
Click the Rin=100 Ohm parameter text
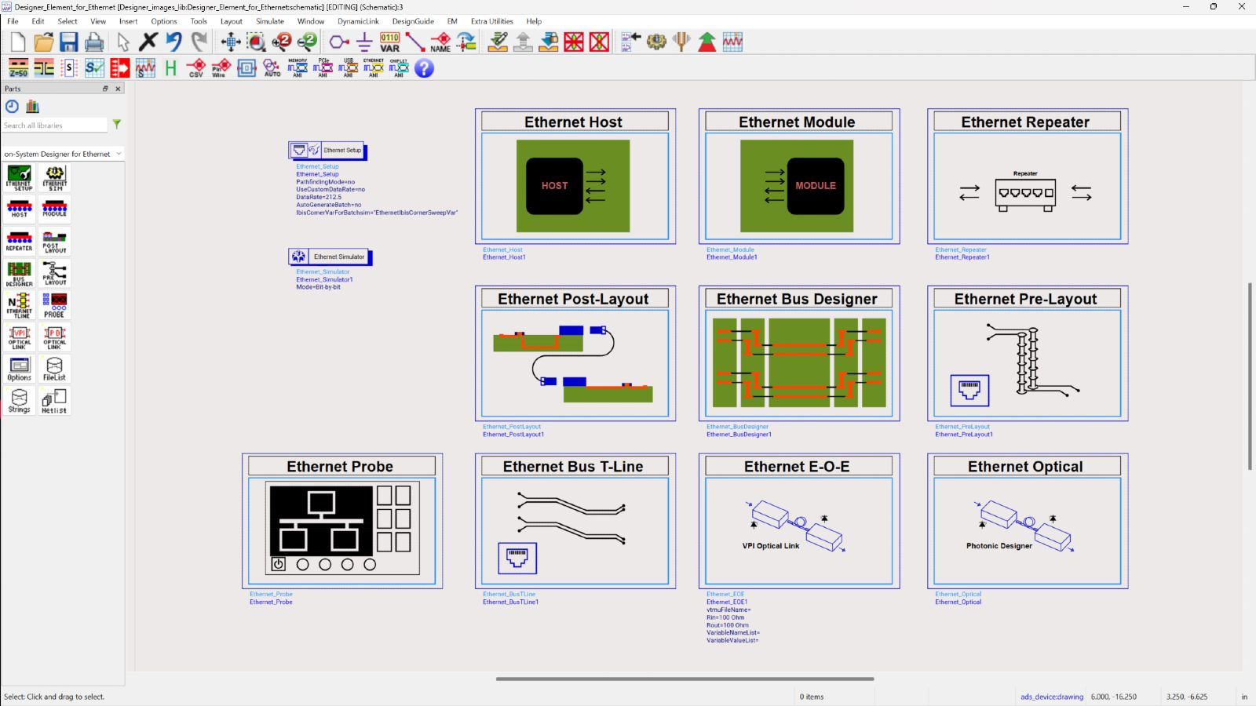coord(725,617)
